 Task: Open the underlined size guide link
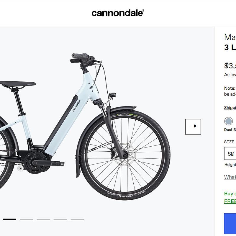(230, 177)
